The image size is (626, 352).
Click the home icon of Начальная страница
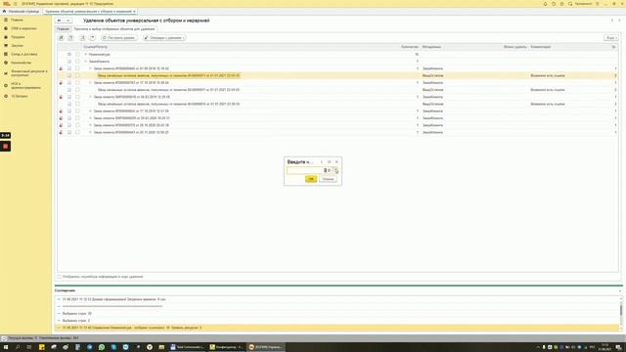4,11
